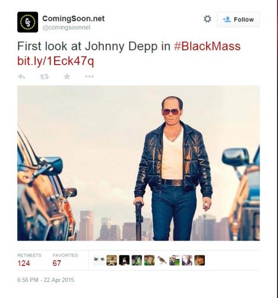Image resolution: width=278 pixels, height=298 pixels.
Task: Enlarge the Black Mass movie photo
Action: 138,163
